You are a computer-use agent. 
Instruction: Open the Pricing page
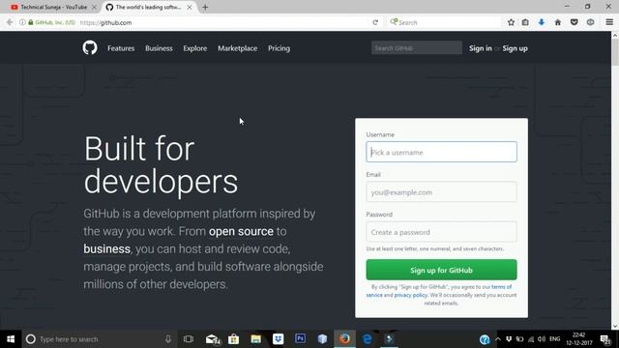tap(279, 48)
